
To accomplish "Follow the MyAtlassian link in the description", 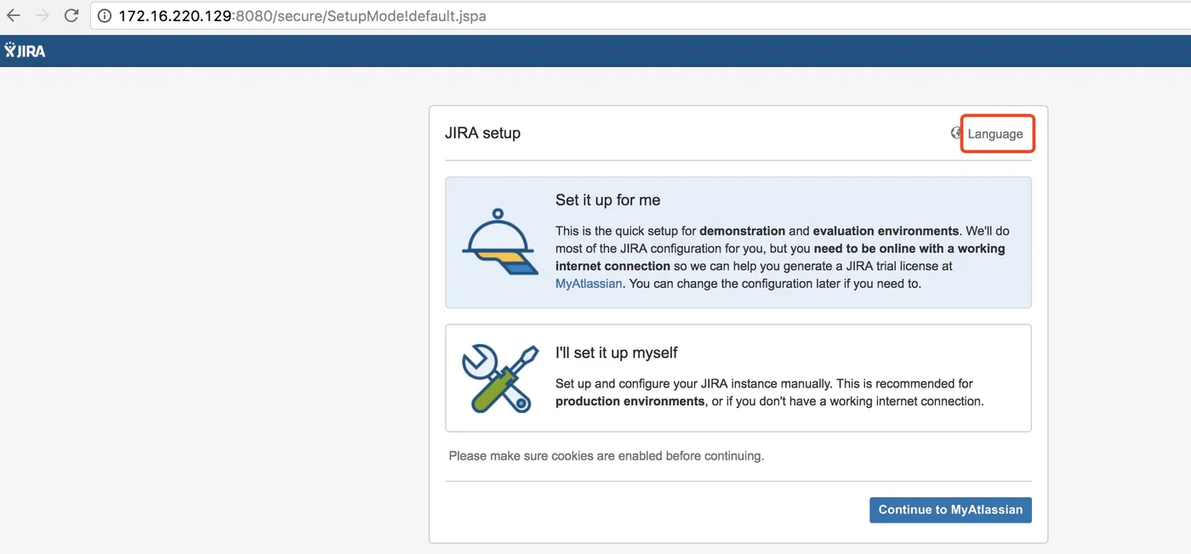I will [x=590, y=284].
